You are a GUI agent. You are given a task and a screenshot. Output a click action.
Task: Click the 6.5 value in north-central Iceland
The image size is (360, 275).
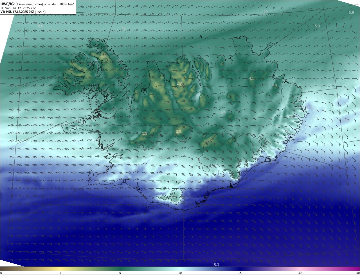(198, 96)
